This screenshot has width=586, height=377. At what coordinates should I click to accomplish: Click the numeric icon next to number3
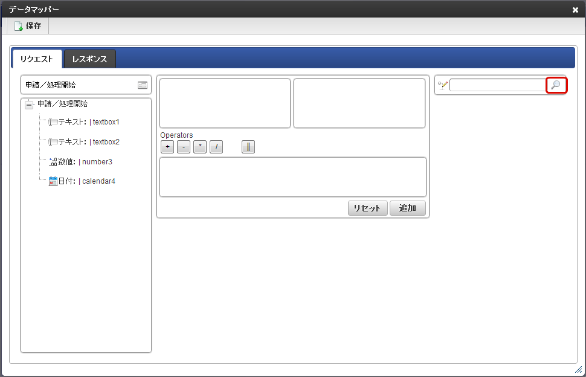[x=53, y=162]
